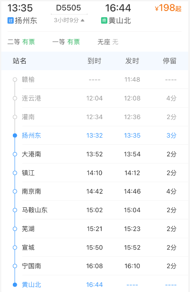Viewport: 190px width, 292px height.
Task: Click the 芜湖 stop circle marker
Action: [x=15, y=229]
